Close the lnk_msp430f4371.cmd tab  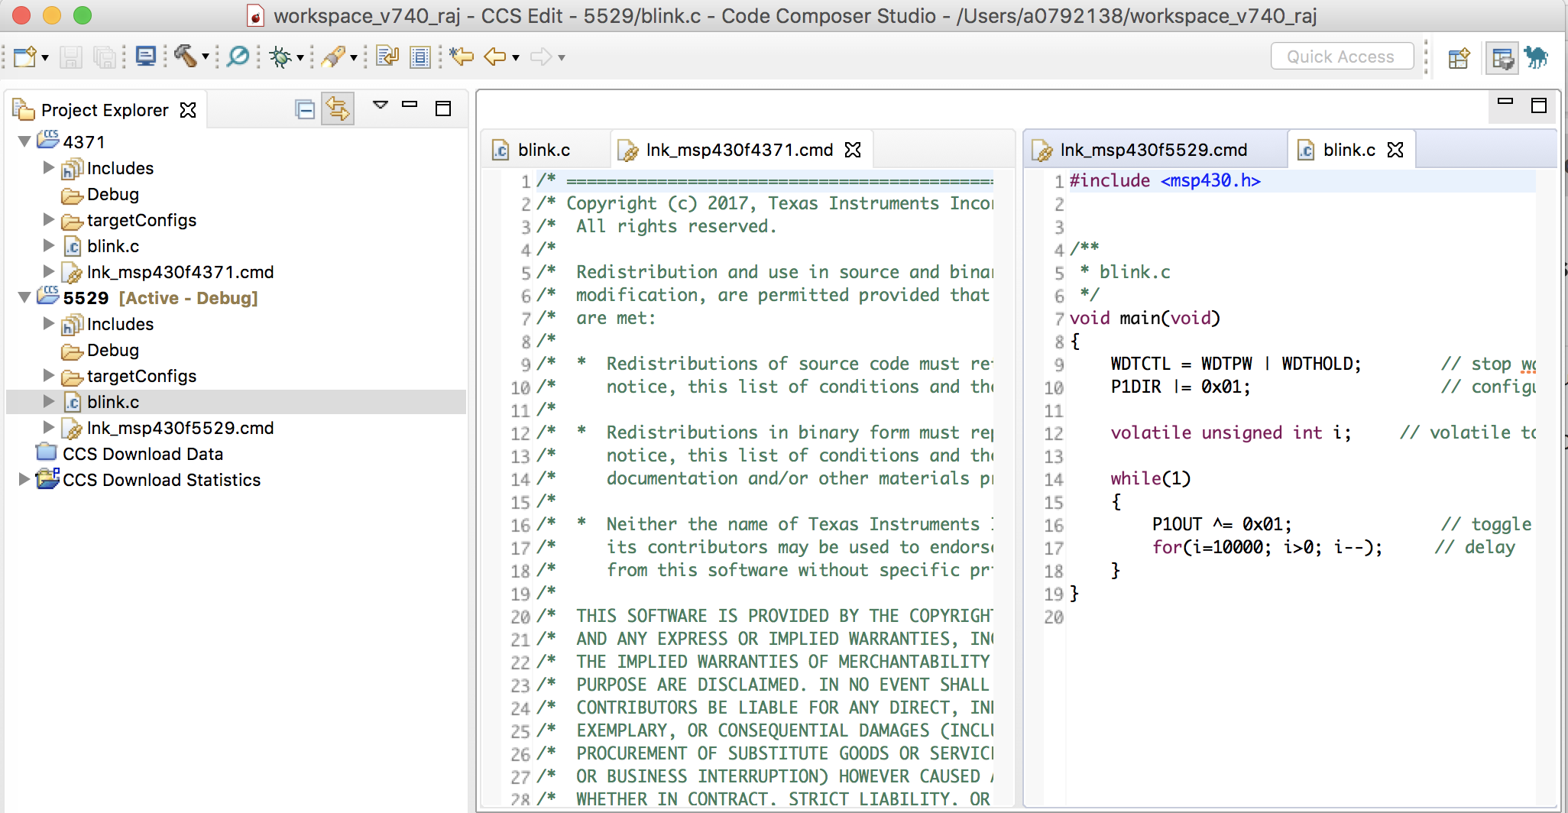[x=854, y=150]
